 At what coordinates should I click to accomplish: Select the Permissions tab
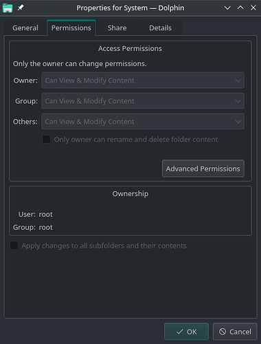tap(71, 28)
